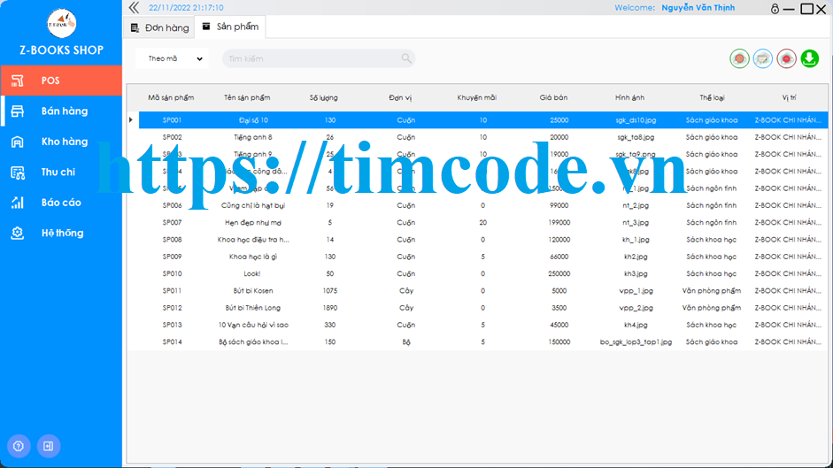Viewport: 833px width, 468px height.
Task: Switch to the Sản phẩm tab
Action: (x=230, y=27)
